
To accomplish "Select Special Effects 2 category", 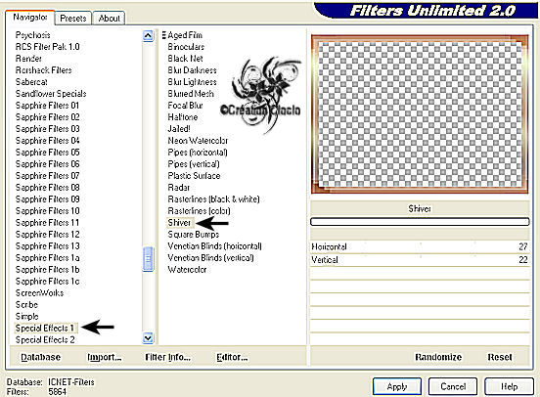I will 45,340.
